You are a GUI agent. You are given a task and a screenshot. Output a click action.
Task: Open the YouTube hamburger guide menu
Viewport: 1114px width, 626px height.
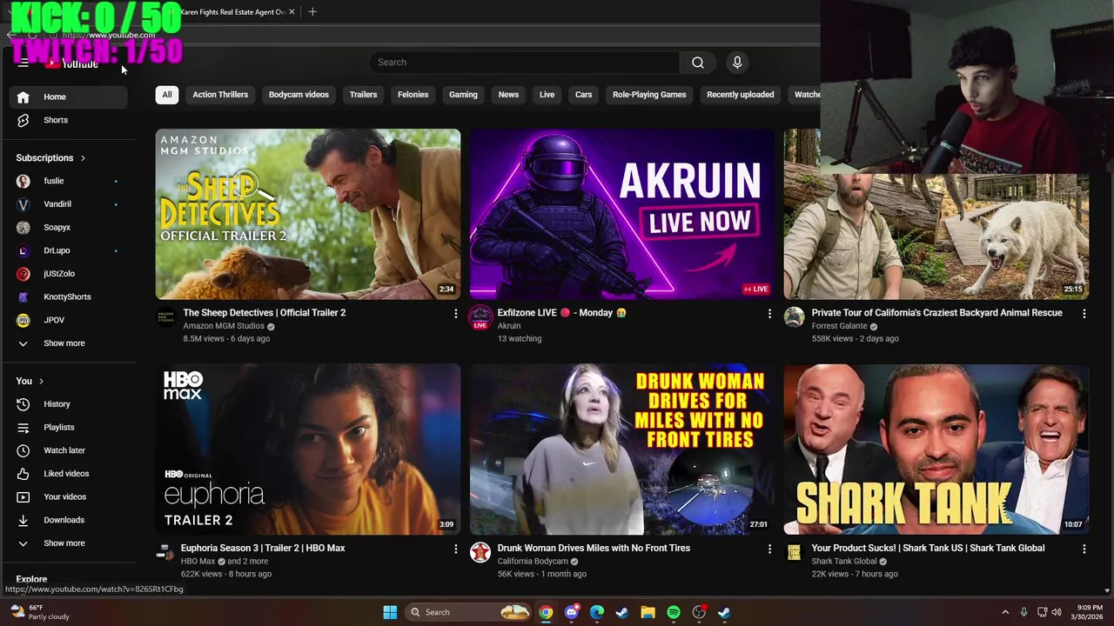coord(23,63)
